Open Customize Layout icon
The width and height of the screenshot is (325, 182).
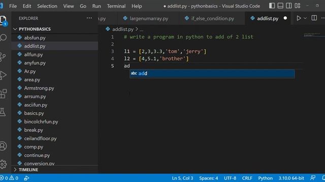coord(298,6)
